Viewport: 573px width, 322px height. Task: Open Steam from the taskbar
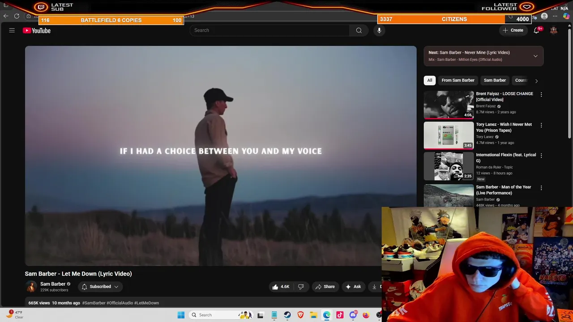coord(287,315)
